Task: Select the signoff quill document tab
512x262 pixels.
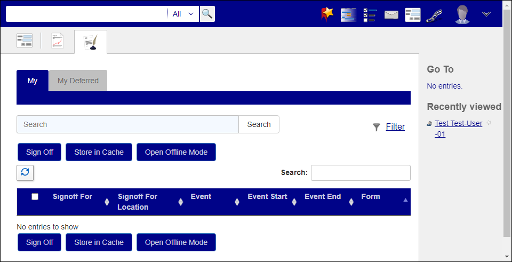Action: tap(91, 42)
